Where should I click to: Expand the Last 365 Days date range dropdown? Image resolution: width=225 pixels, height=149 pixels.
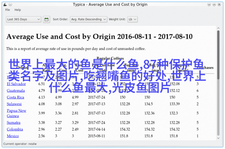tap(23, 19)
